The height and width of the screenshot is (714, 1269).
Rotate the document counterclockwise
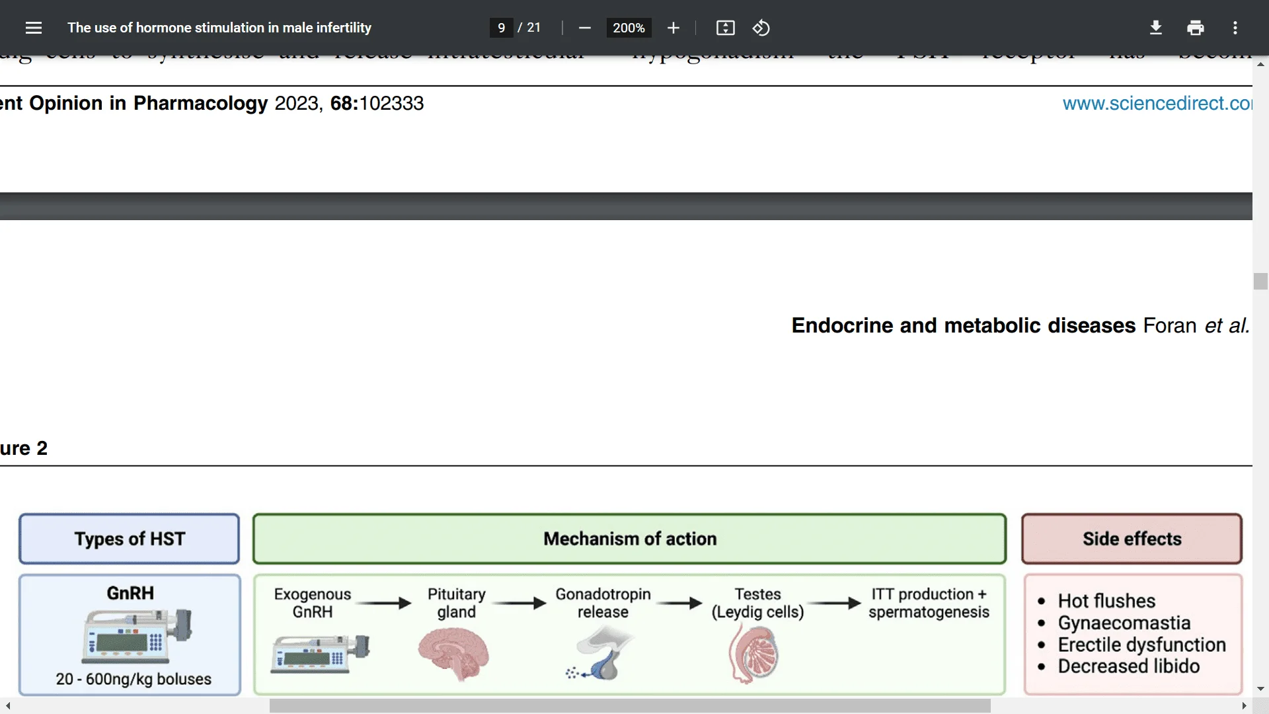coord(761,28)
